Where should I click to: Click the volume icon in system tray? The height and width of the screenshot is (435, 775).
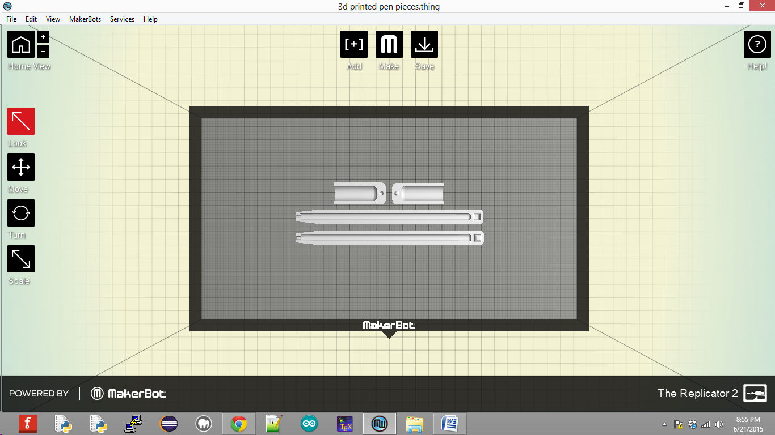tap(719, 424)
